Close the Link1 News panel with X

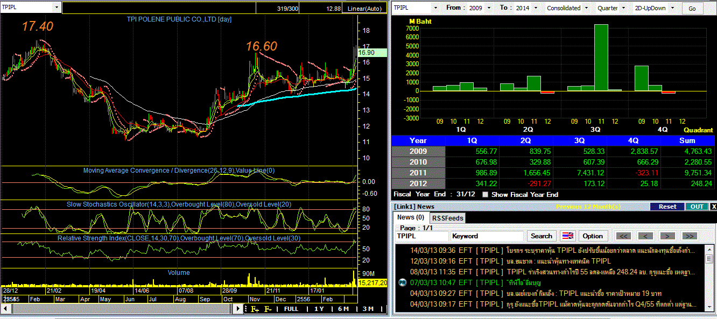[713, 207]
